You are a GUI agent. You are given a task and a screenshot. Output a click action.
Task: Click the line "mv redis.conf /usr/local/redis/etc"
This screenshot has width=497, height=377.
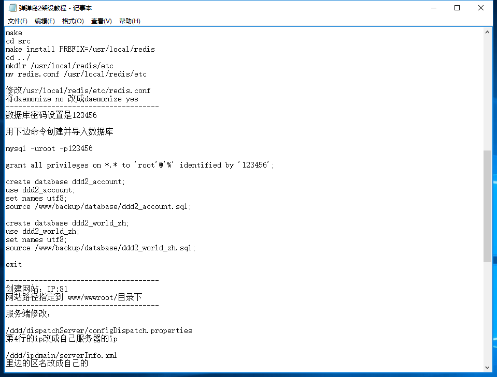[x=76, y=74]
